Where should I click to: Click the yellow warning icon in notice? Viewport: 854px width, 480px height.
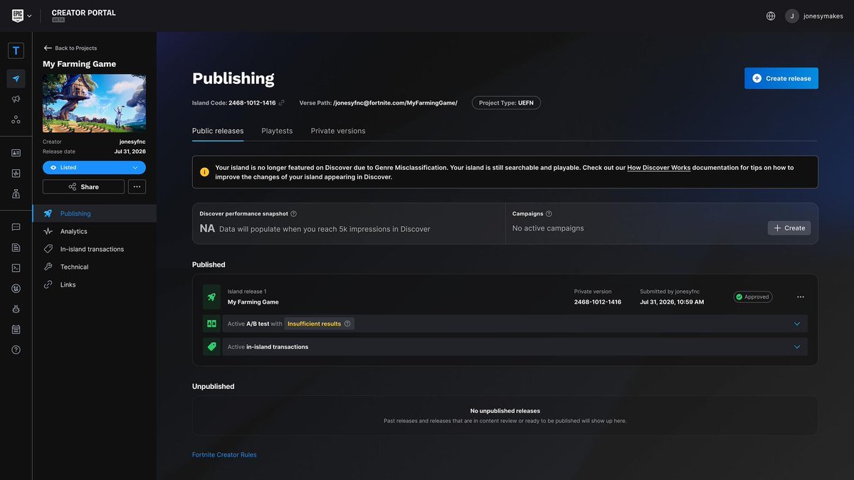(x=204, y=172)
